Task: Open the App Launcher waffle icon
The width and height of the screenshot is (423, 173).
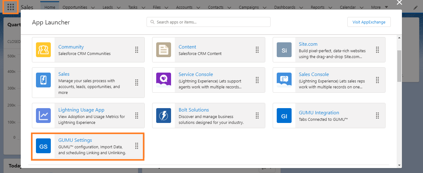Action: (x=10, y=7)
